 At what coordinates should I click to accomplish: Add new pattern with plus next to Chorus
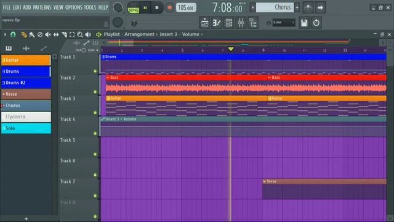[297, 7]
